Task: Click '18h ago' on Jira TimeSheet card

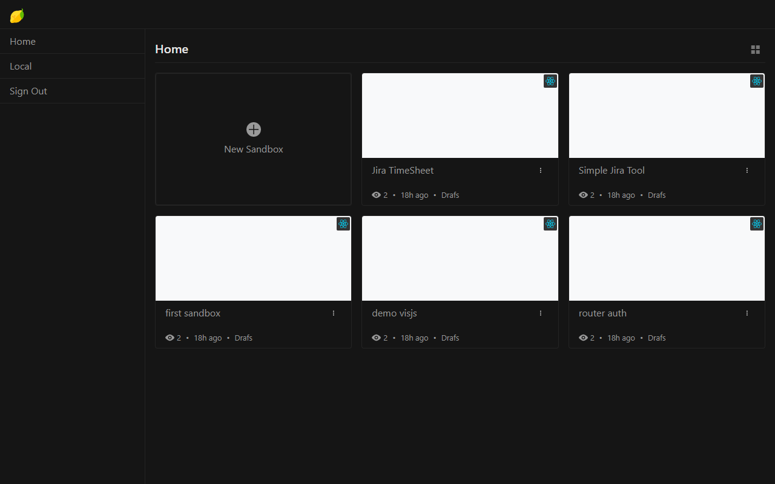Action: pos(414,195)
